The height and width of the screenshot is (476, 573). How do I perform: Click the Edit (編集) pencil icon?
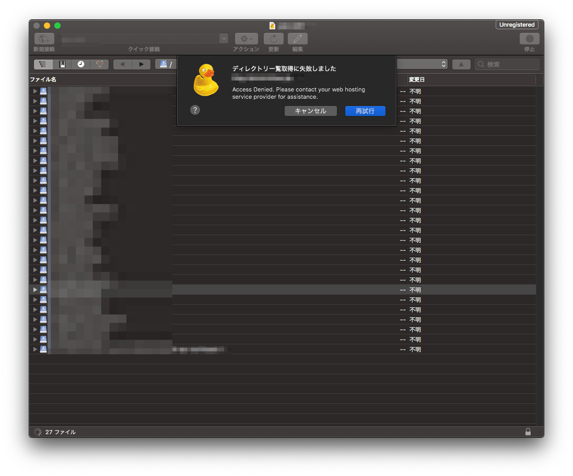tap(297, 39)
